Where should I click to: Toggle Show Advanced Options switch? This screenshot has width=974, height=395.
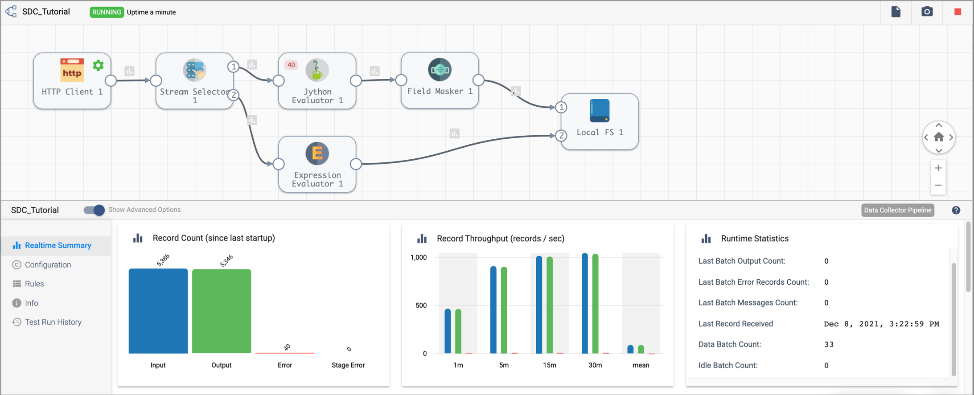click(x=94, y=210)
